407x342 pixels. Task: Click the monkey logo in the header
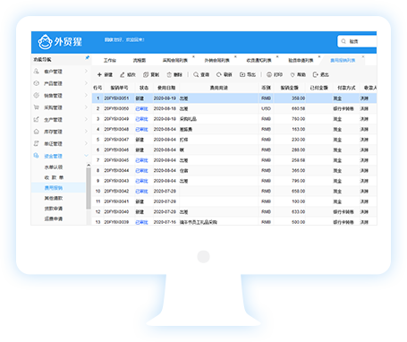point(45,42)
